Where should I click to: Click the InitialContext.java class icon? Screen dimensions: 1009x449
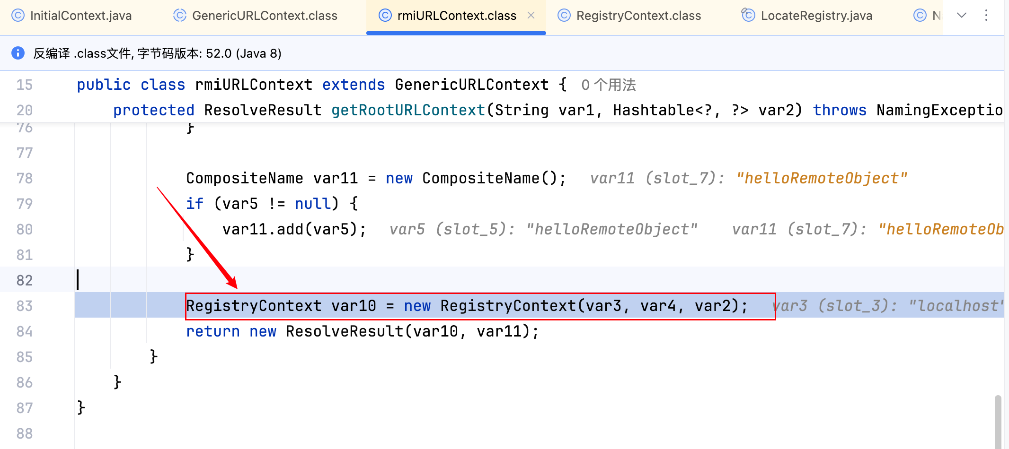point(18,16)
